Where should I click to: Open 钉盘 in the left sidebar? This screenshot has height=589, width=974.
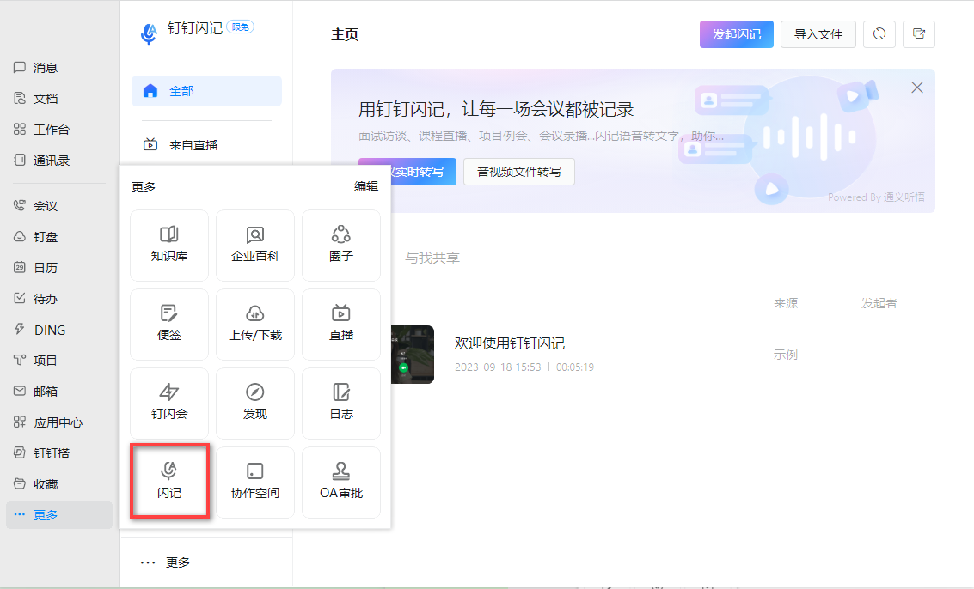(36, 236)
